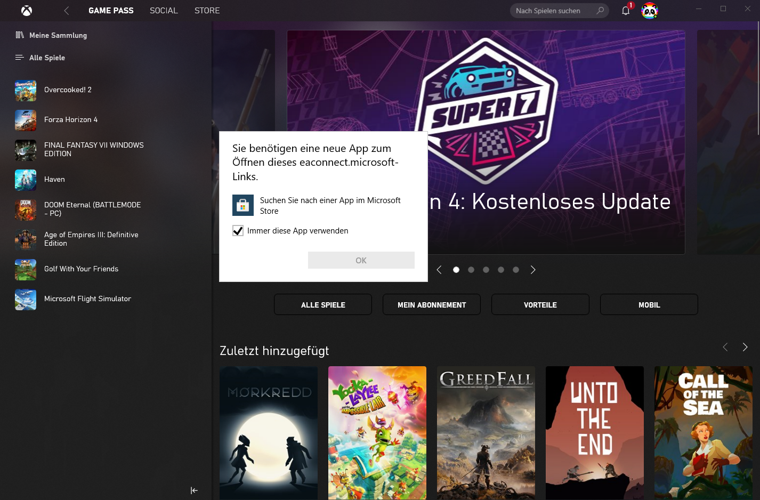This screenshot has width=760, height=500.
Task: Open the GreedFall game thumbnail
Action: (x=486, y=433)
